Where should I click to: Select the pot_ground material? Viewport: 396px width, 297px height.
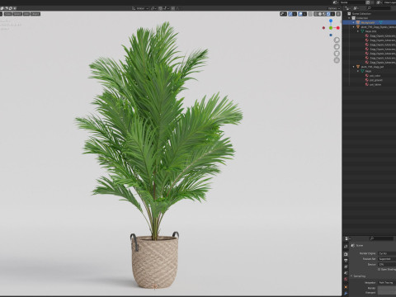(376, 80)
